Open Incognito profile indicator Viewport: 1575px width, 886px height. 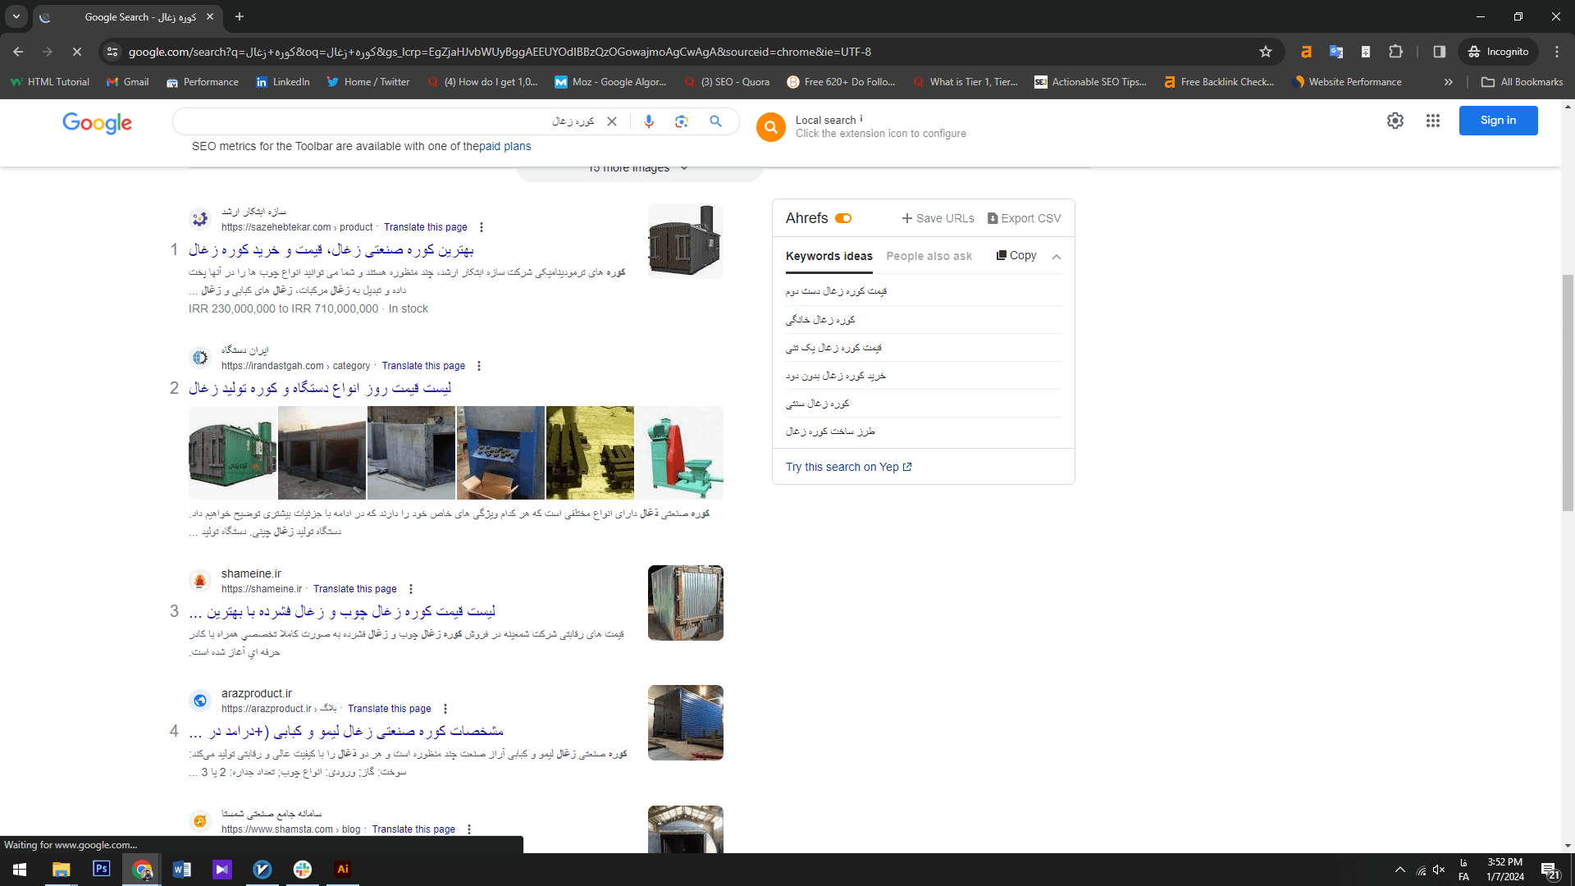1498,52
